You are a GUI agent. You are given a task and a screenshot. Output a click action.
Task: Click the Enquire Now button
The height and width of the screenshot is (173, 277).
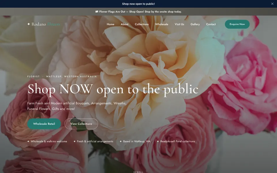237,24
